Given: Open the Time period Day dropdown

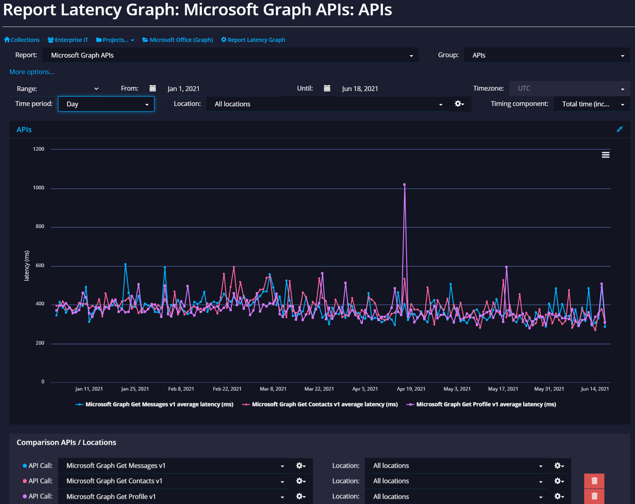Looking at the screenshot, I should pyautogui.click(x=106, y=104).
